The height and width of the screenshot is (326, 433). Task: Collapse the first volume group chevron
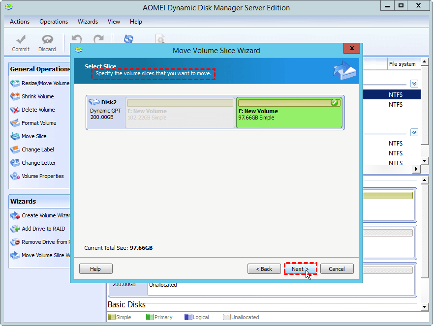(x=414, y=84)
